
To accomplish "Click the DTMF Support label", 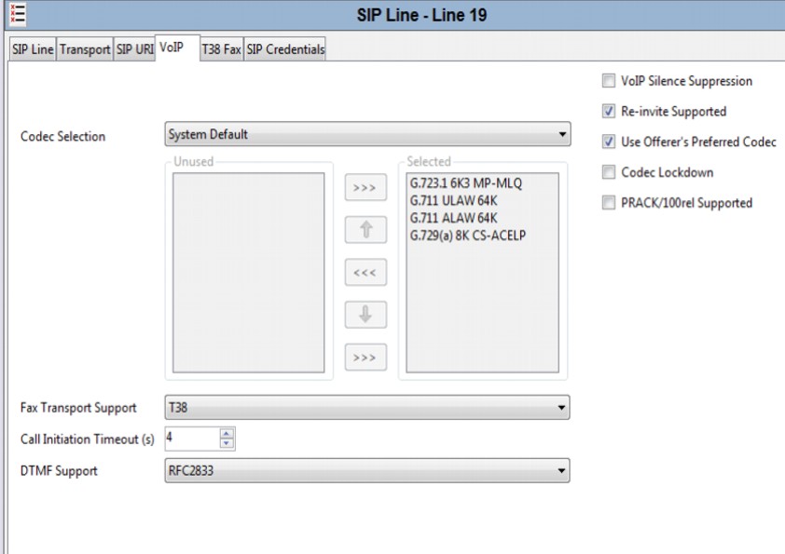I will tap(59, 471).
